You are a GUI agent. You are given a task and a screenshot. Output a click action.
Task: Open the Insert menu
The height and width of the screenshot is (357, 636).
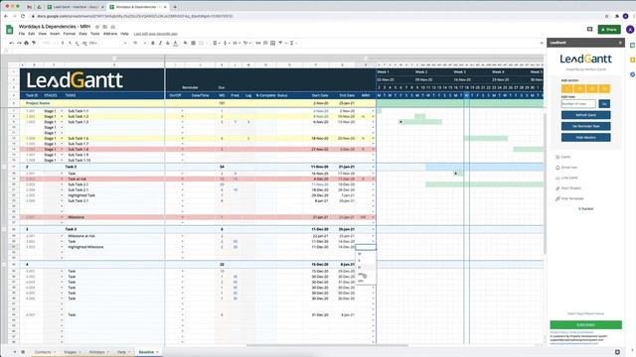point(55,34)
